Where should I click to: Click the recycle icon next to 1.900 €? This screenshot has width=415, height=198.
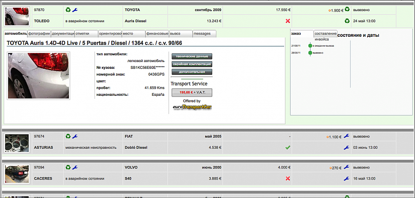coord(347,9)
